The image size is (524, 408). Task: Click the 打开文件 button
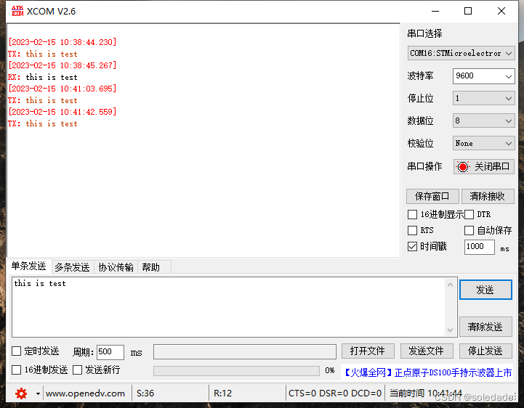point(368,351)
